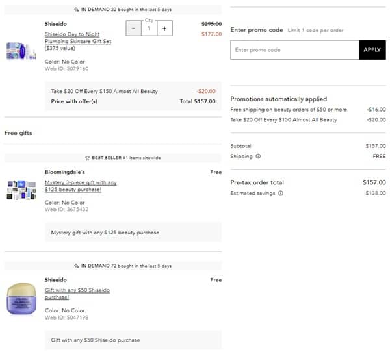This screenshot has height=352, width=390.
Task: Click the 'Take $20 Off Every $150' cart offer
Action: click(x=104, y=92)
